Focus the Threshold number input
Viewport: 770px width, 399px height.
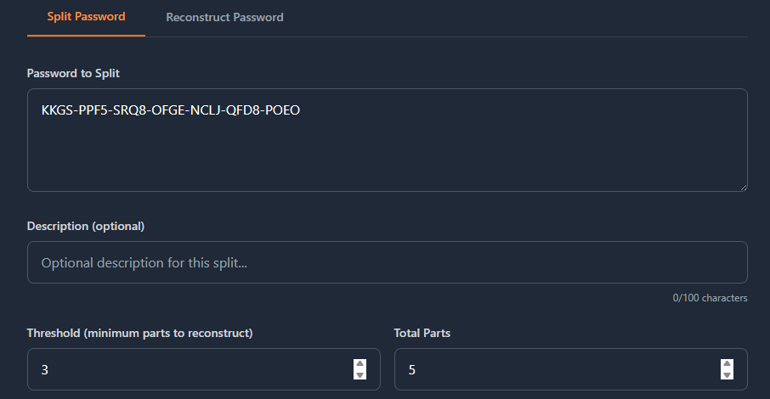pos(187,369)
